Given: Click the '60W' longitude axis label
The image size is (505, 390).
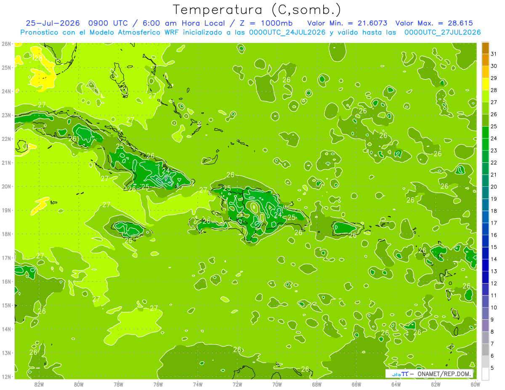Looking at the screenshot, I should (476, 384).
